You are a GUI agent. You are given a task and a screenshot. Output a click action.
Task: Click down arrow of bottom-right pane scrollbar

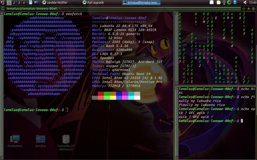[x=177, y=158]
